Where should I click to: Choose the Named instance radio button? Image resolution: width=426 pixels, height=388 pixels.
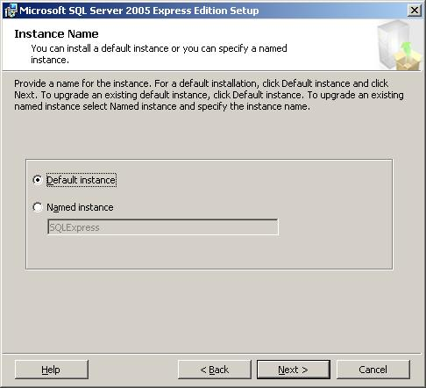click(x=38, y=207)
